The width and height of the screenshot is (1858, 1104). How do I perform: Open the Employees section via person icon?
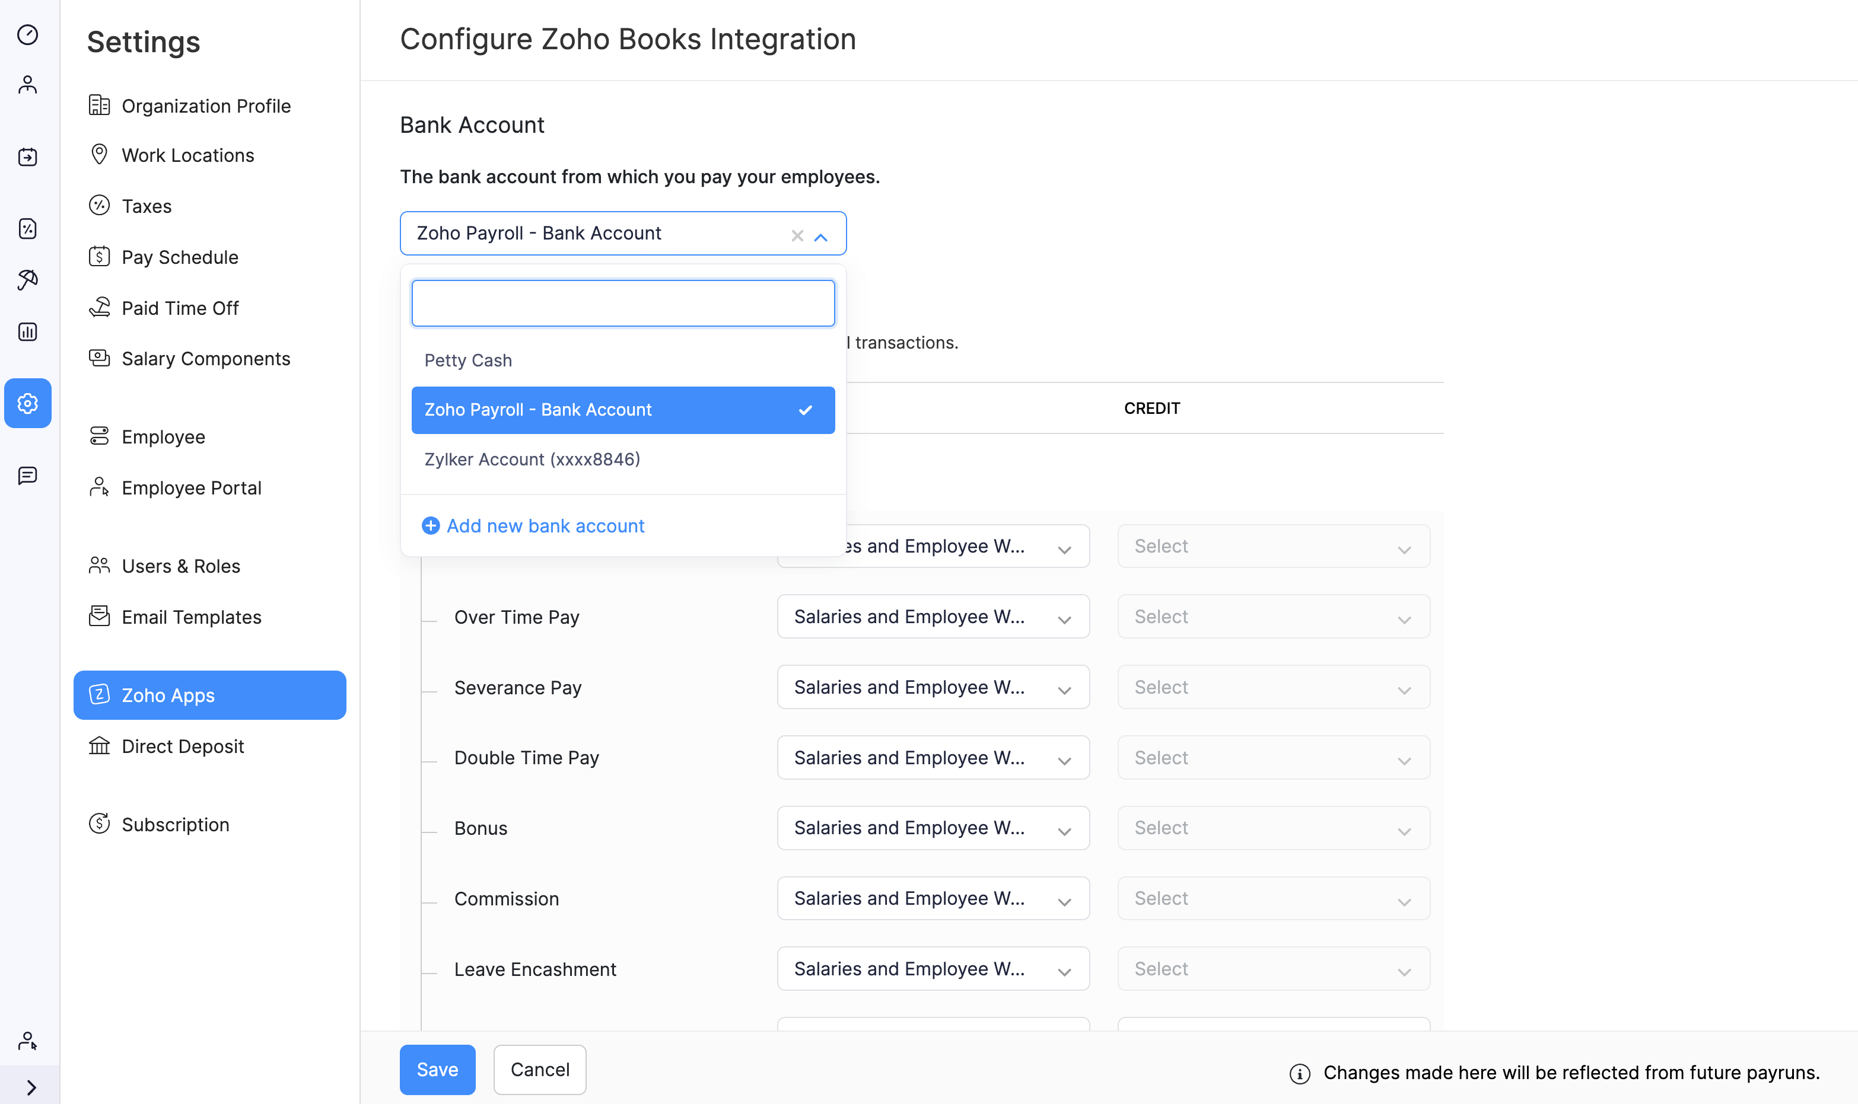27,84
